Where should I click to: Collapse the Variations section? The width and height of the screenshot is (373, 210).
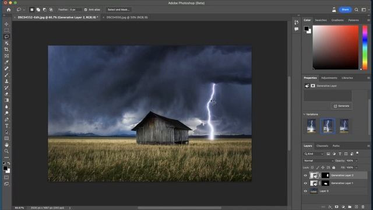(x=304, y=114)
